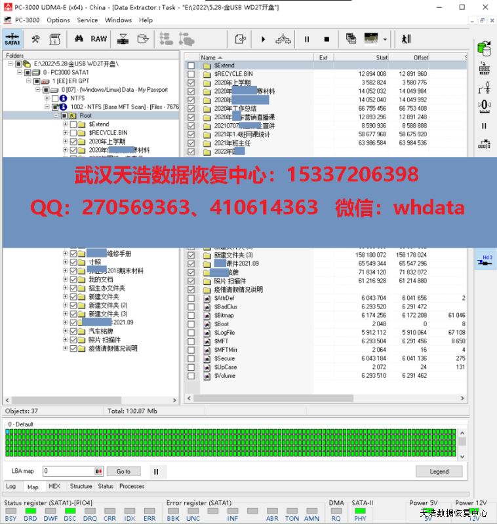The height and width of the screenshot is (524, 497).
Task: Open the Service menu
Action: click(x=87, y=20)
